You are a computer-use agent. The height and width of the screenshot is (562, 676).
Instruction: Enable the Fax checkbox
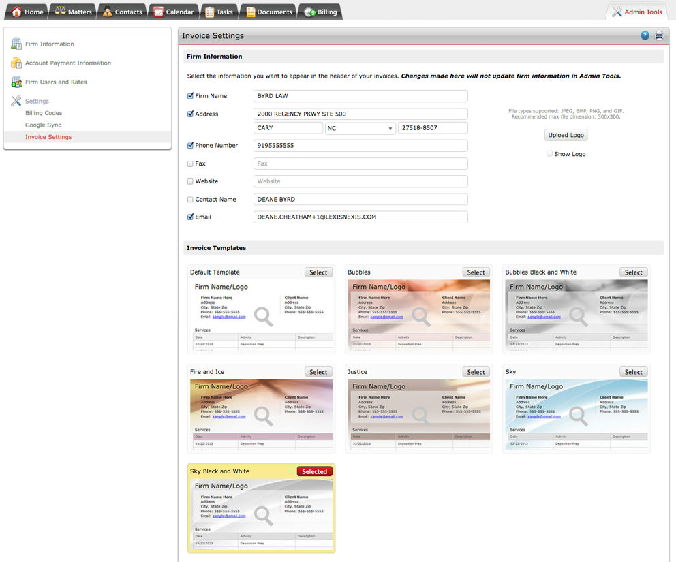coord(190,163)
